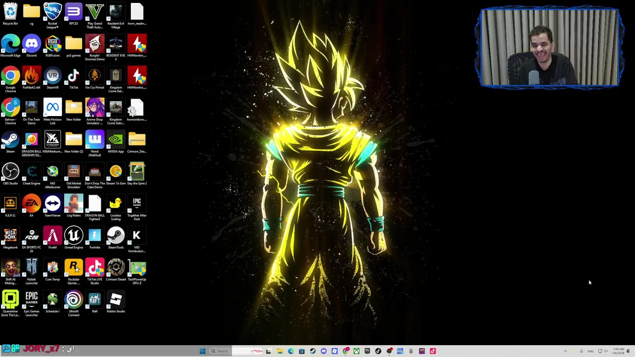
Task: Launch the Raft desktop shortcut
Action: click(x=94, y=302)
